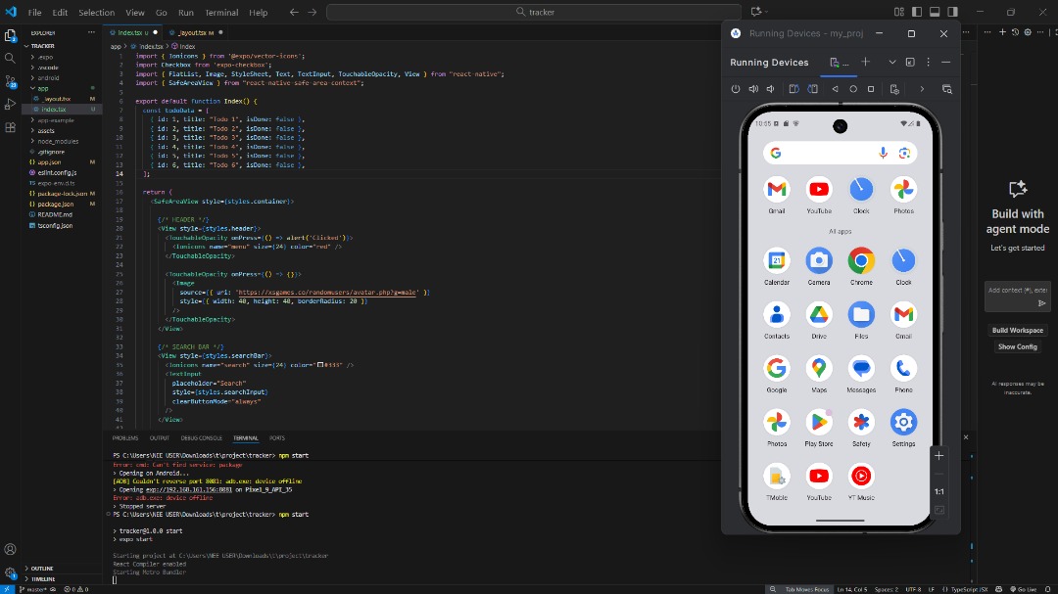Open the Selection menu

[x=96, y=12]
